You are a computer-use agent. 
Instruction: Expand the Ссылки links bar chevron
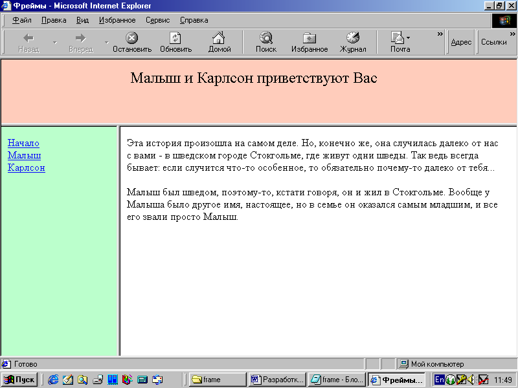[512, 34]
